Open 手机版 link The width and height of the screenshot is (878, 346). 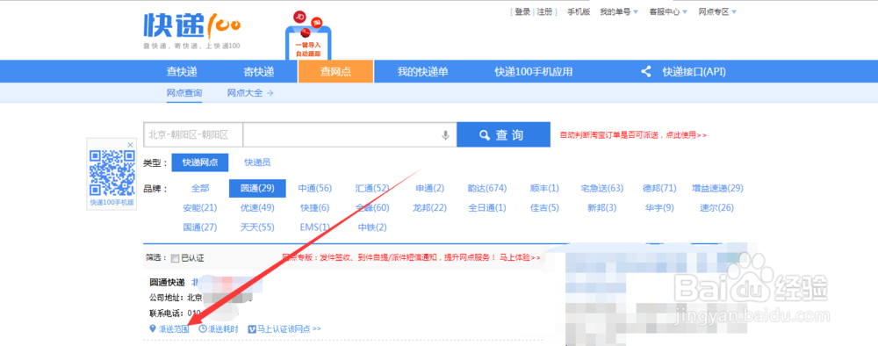pos(579,11)
